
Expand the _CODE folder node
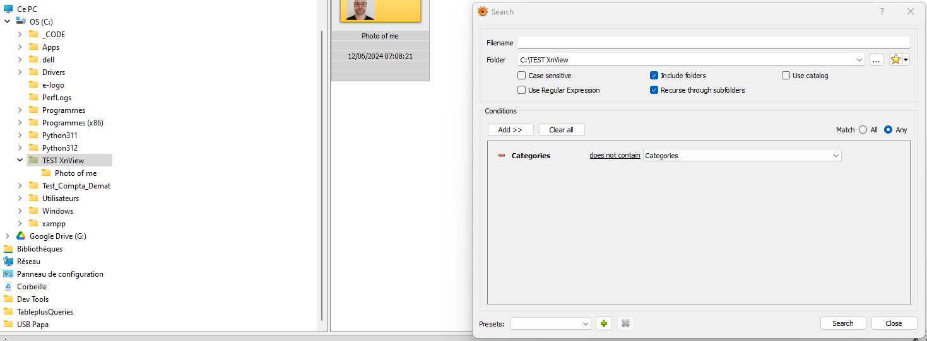[x=20, y=34]
